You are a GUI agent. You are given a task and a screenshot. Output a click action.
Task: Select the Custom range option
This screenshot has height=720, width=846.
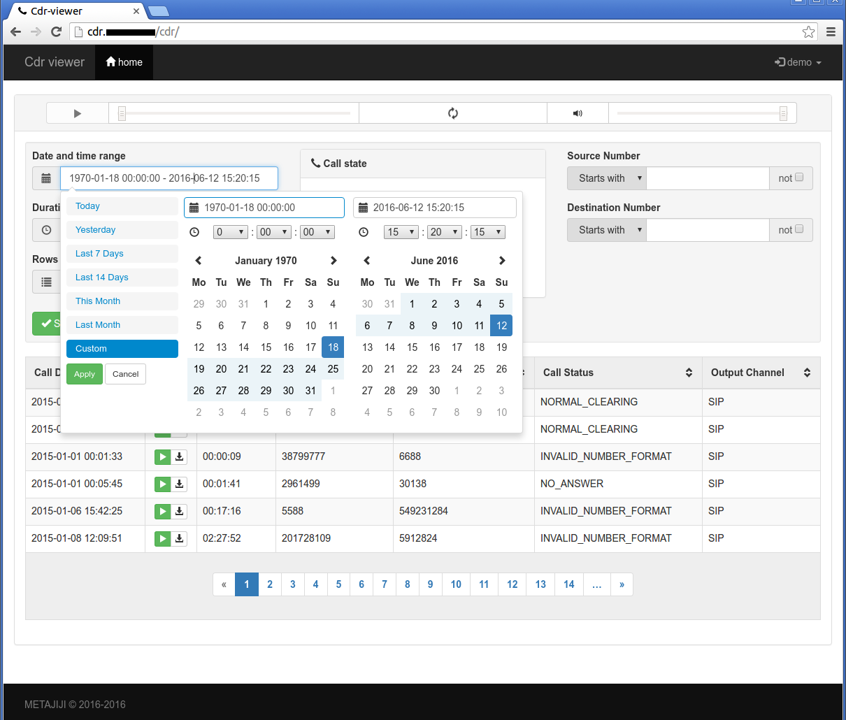(x=122, y=349)
